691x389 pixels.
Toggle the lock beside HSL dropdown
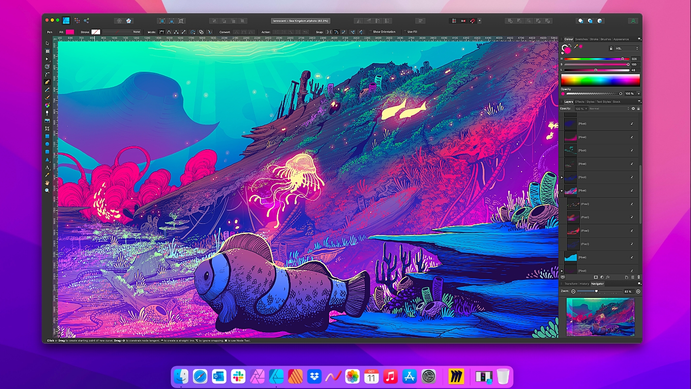point(611,48)
